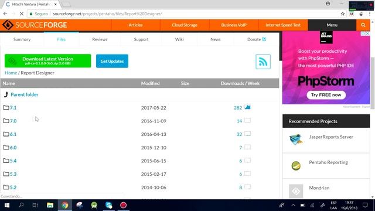The width and height of the screenshot is (375, 211).
Task: Click Download Latest Version button
Action: click(48, 61)
